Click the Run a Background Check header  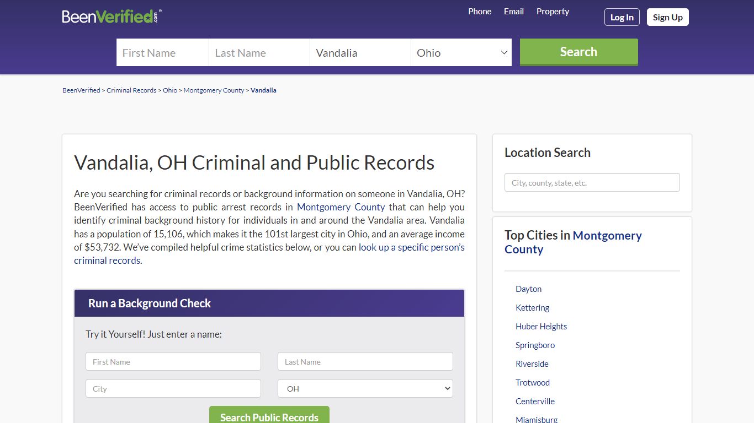269,303
